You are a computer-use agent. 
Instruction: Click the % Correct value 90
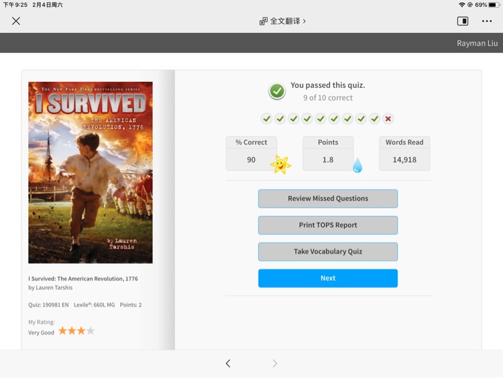pos(251,160)
